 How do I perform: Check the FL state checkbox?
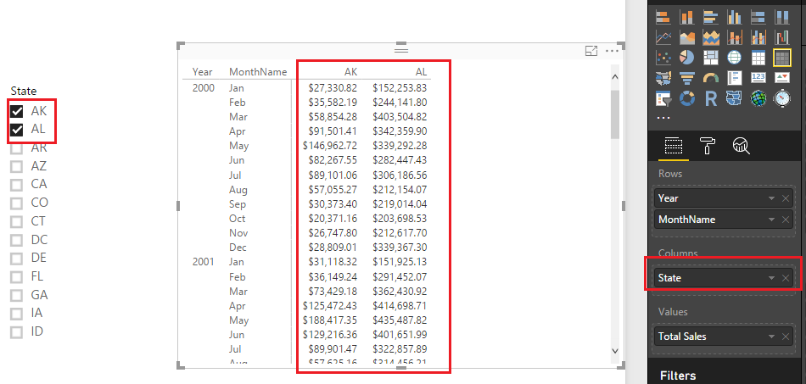[x=17, y=277]
